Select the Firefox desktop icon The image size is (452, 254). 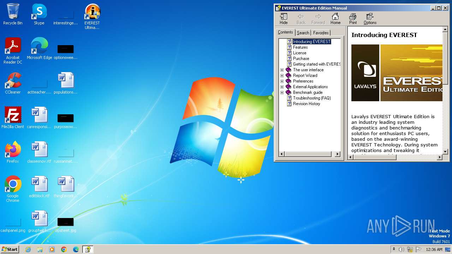pyautogui.click(x=13, y=153)
